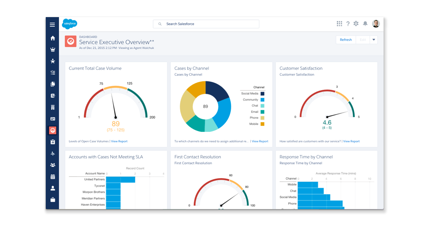This screenshot has width=429, height=228.
Task: Open the Help question mark icon
Action: click(x=348, y=24)
